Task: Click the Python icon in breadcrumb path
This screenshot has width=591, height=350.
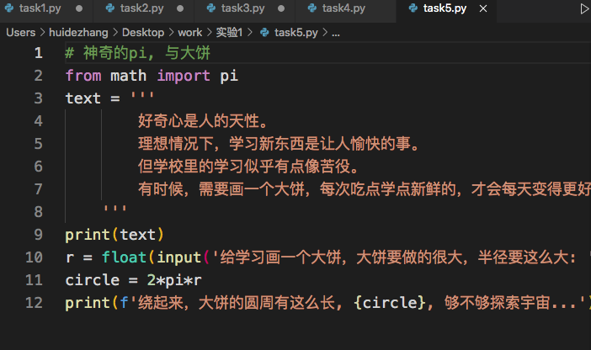Action: click(264, 33)
